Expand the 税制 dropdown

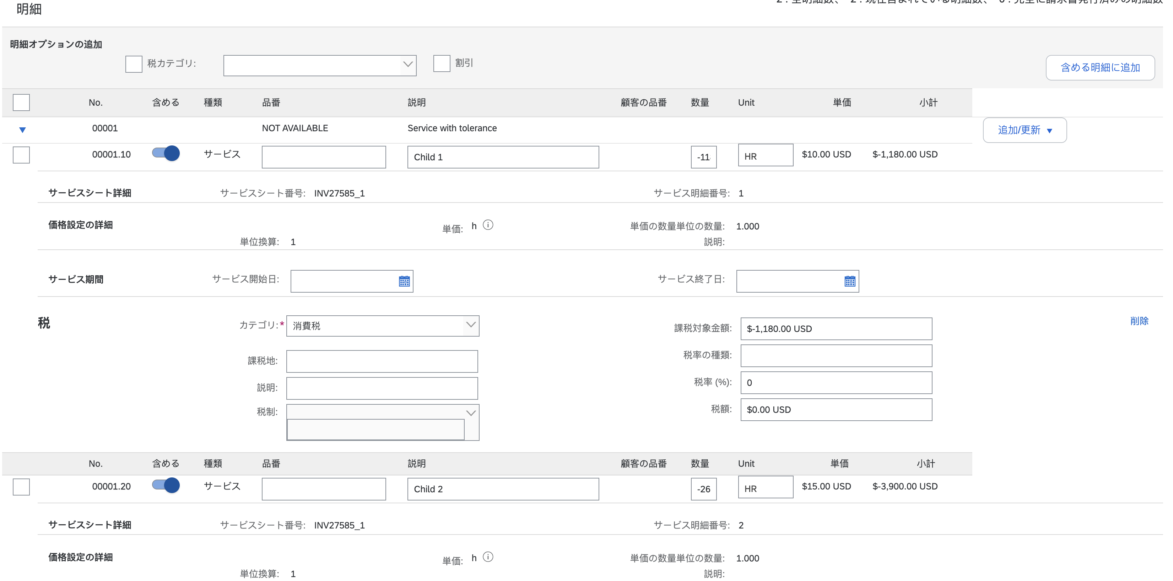pos(471,413)
